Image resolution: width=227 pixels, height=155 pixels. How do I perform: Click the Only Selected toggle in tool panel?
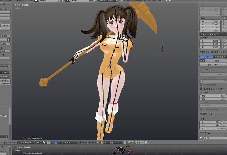(x=5, y=76)
